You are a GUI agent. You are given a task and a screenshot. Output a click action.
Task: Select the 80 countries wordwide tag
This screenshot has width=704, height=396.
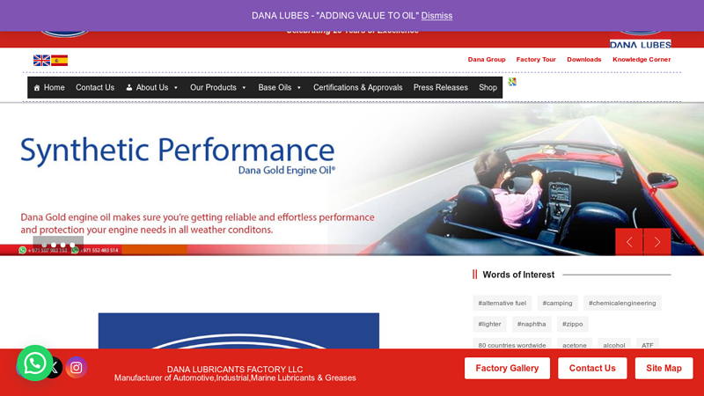(x=512, y=344)
